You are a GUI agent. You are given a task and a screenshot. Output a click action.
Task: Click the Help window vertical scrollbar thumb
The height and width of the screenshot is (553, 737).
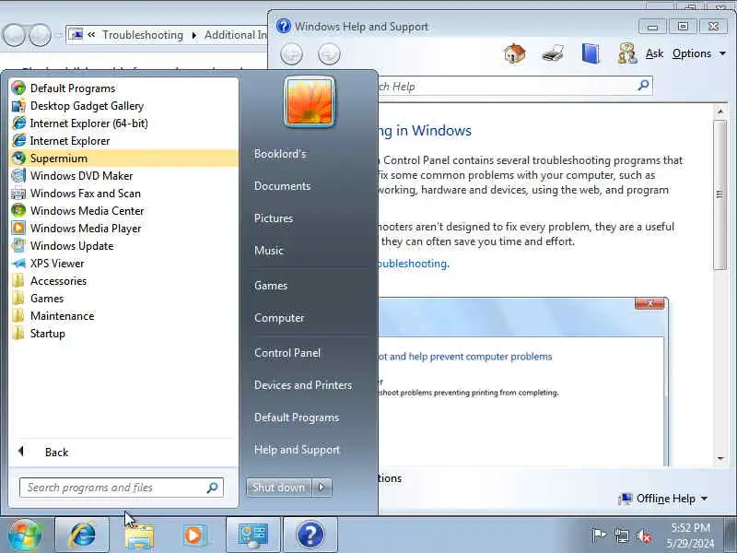coord(720,194)
